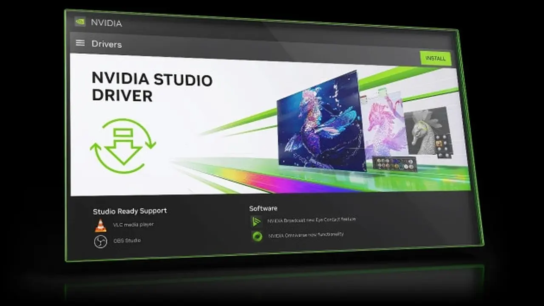Click the NVIDIA app name in the menu bar
The image size is (544, 306).
tap(106, 23)
